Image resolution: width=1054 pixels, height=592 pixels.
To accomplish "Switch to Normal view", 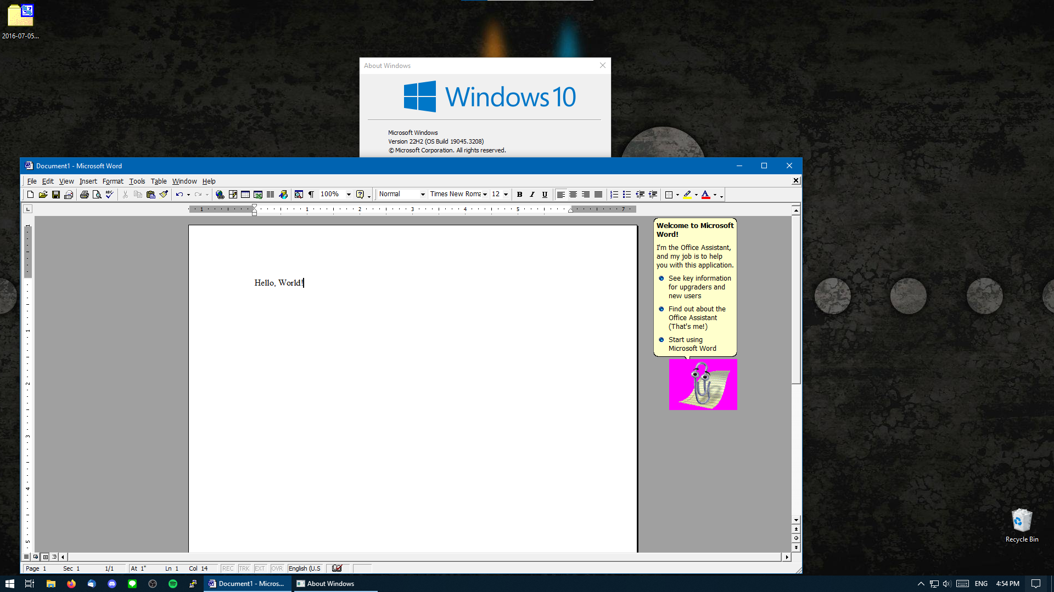I will click(x=26, y=557).
